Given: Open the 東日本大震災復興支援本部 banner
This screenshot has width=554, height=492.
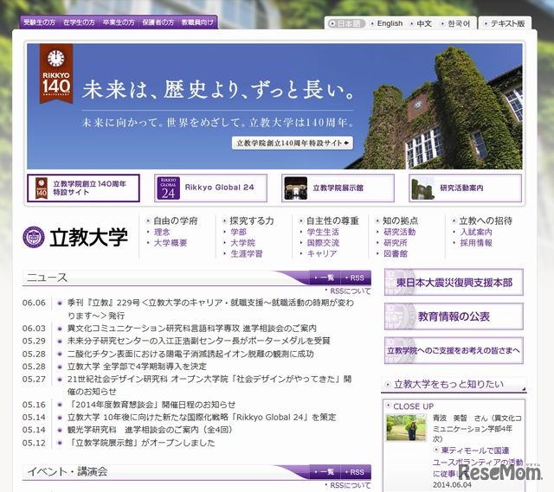Looking at the screenshot, I should [x=454, y=283].
